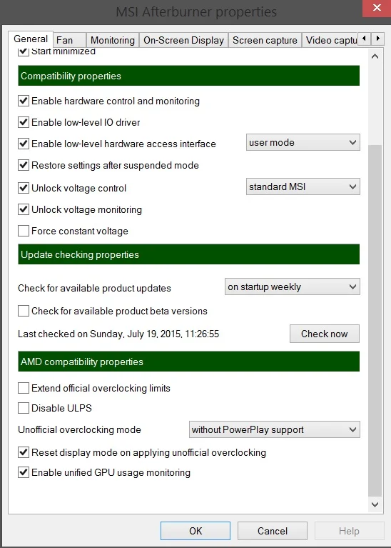Click the Unofficial overclocking mode label

coord(79,429)
